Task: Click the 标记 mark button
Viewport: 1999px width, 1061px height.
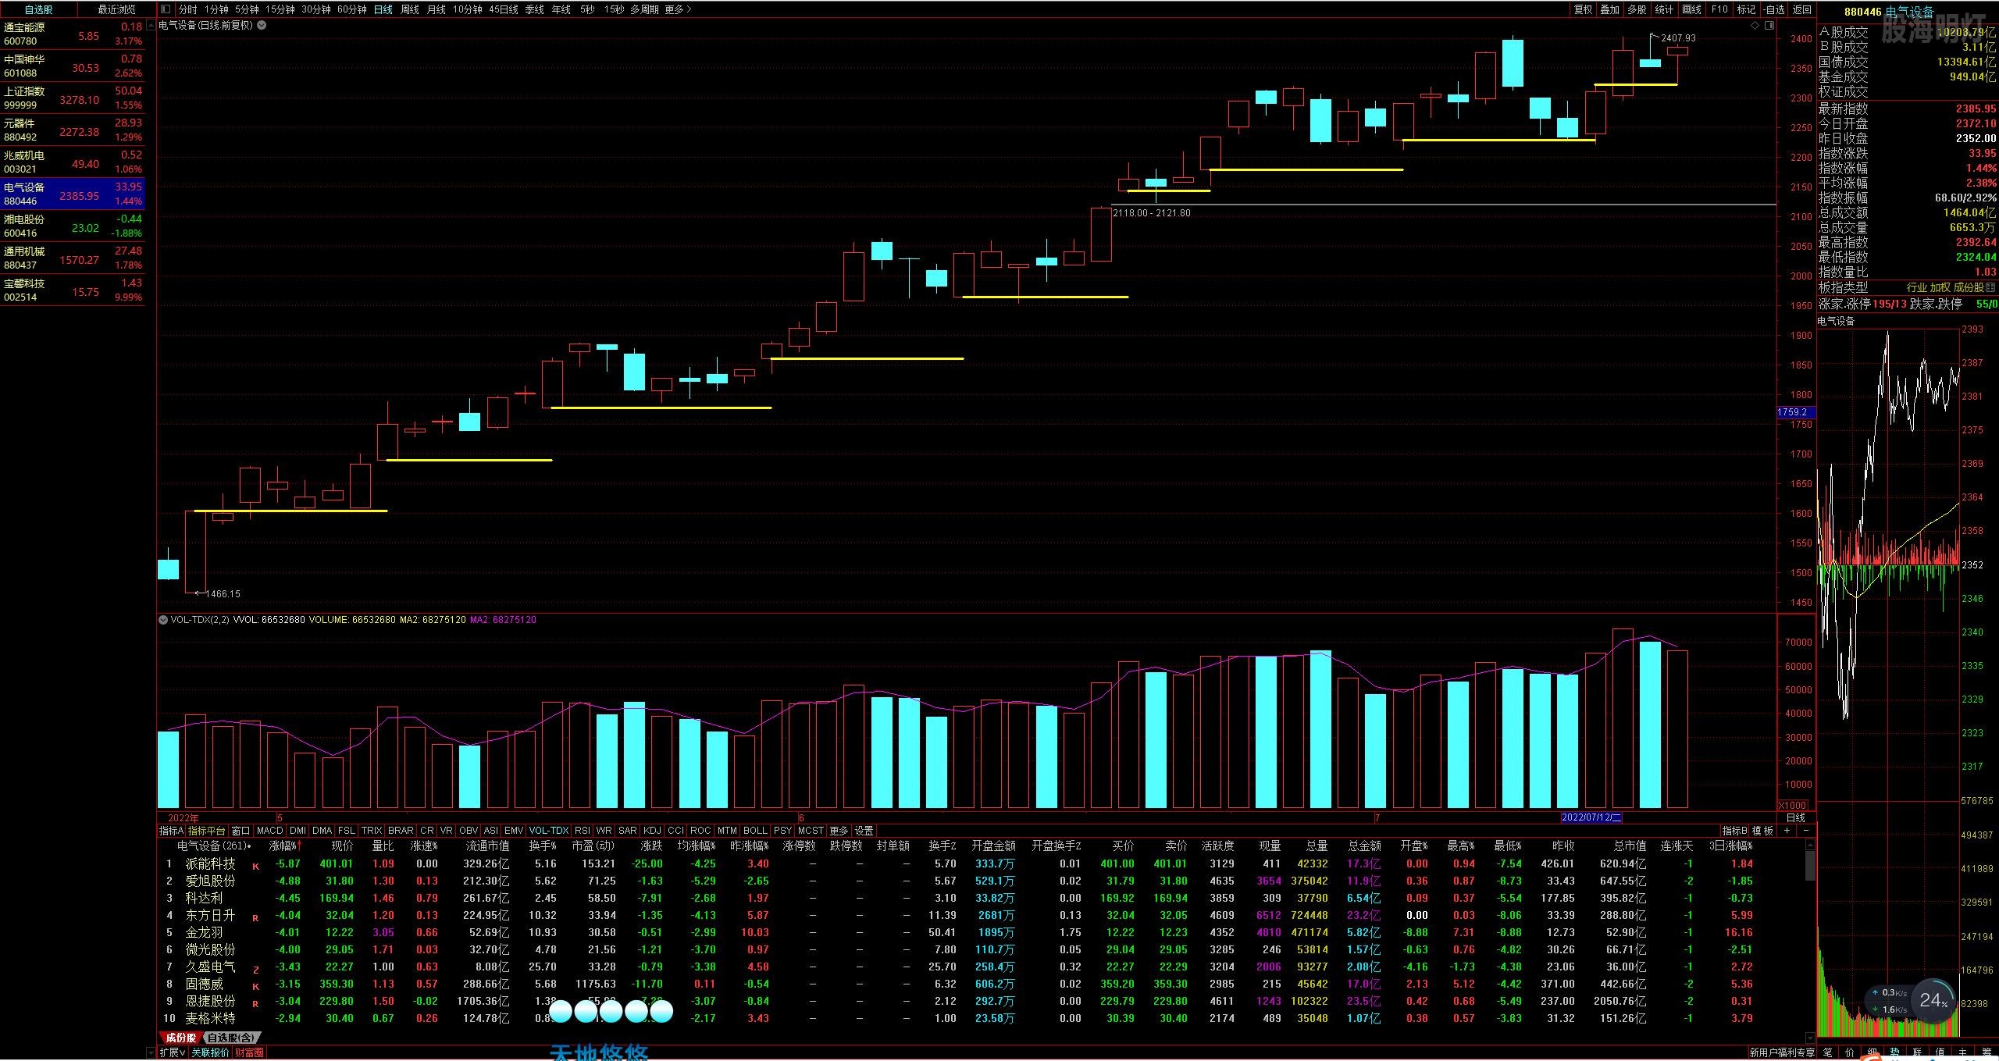Action: (x=1746, y=9)
